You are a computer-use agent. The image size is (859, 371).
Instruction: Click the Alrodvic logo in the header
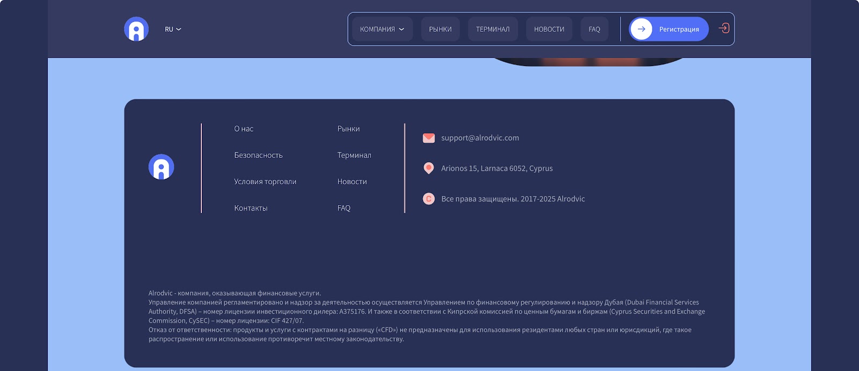point(136,29)
